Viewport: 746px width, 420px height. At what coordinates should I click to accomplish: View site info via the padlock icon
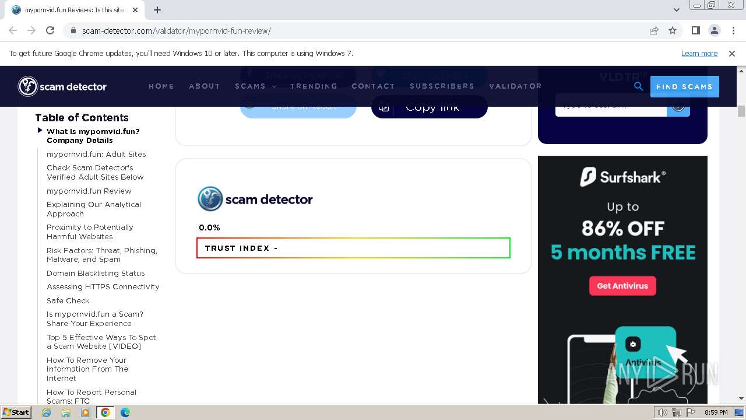[x=73, y=30]
